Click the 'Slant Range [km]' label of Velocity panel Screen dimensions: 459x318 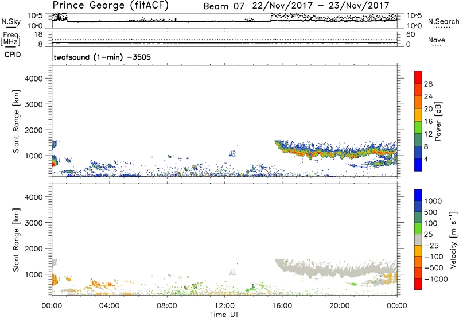point(16,240)
